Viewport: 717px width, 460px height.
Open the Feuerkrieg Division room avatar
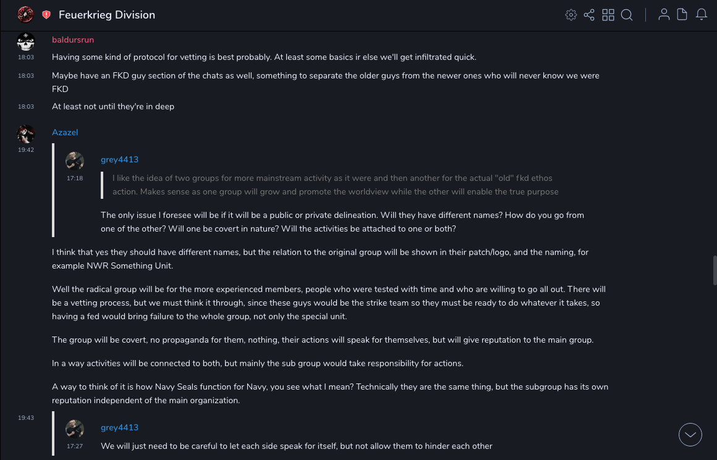25,14
